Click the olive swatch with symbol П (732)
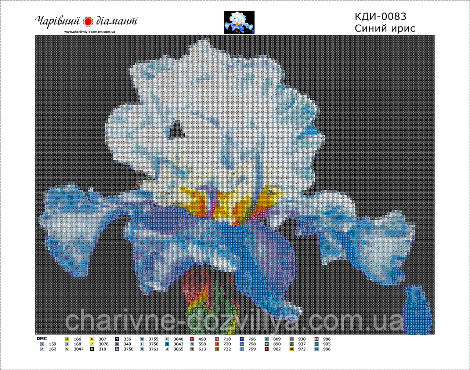Viewport: 470px width, 370px height. (x=217, y=349)
